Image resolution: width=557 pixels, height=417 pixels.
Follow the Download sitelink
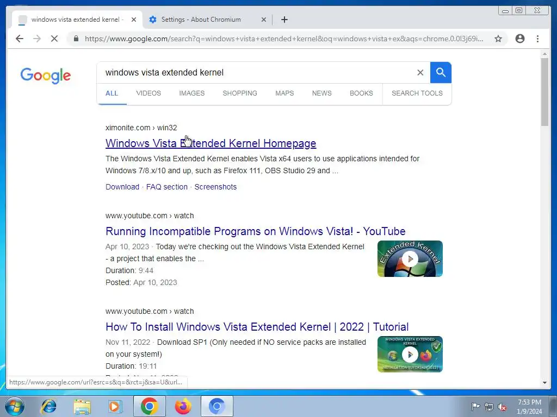(122, 187)
